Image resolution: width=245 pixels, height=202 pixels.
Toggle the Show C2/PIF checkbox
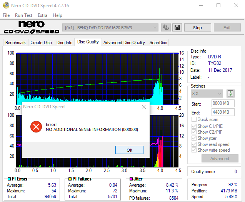[194, 132]
